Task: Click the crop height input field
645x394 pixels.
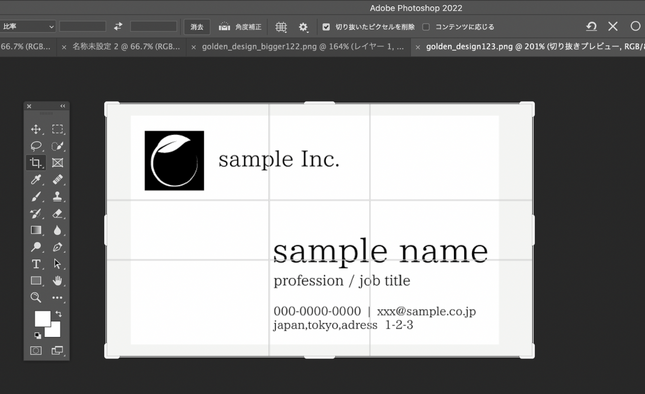Action: (154, 27)
